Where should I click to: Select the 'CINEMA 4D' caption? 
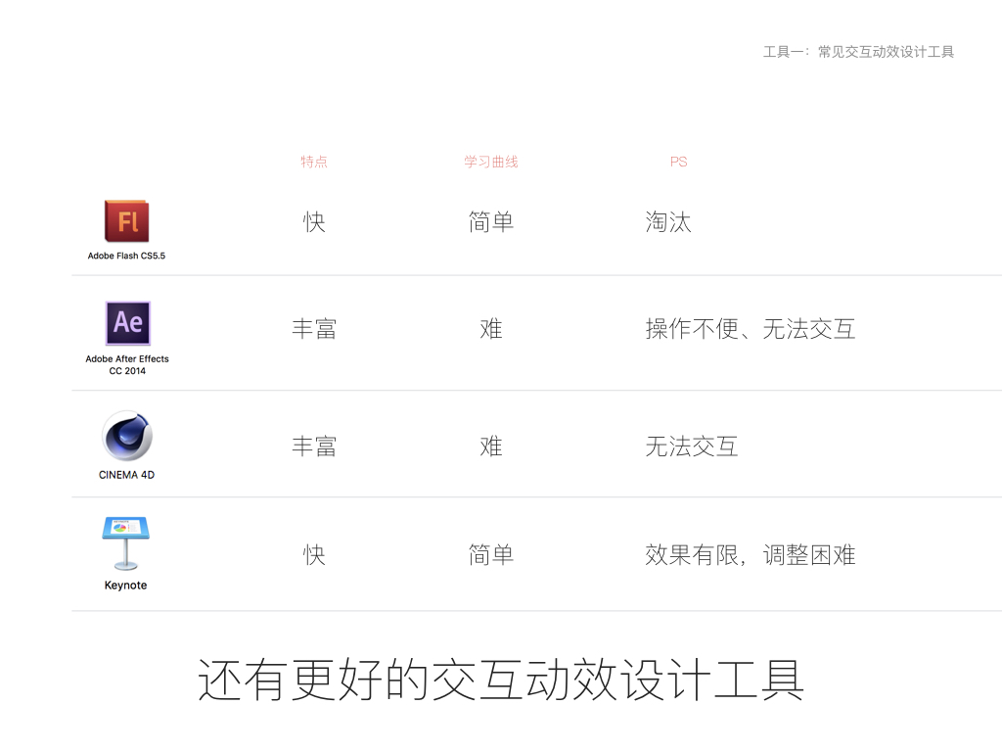[126, 475]
